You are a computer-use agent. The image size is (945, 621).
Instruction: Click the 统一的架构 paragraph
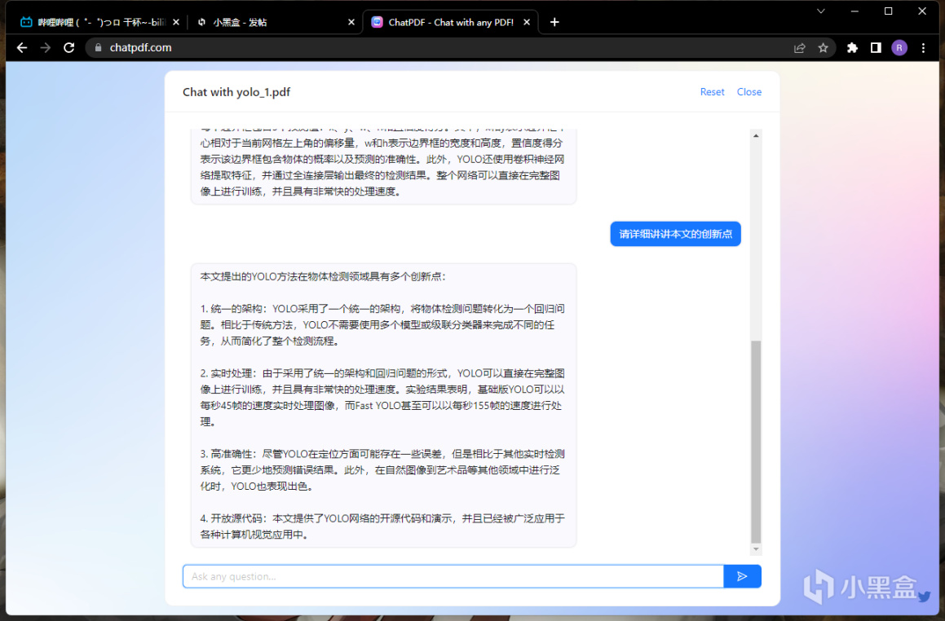coord(382,324)
